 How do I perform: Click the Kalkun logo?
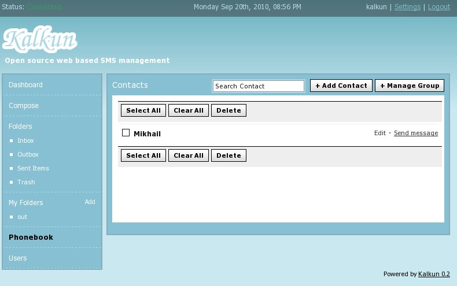point(40,39)
